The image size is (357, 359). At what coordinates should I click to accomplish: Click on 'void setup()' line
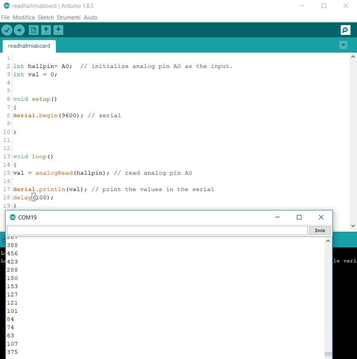(x=35, y=99)
